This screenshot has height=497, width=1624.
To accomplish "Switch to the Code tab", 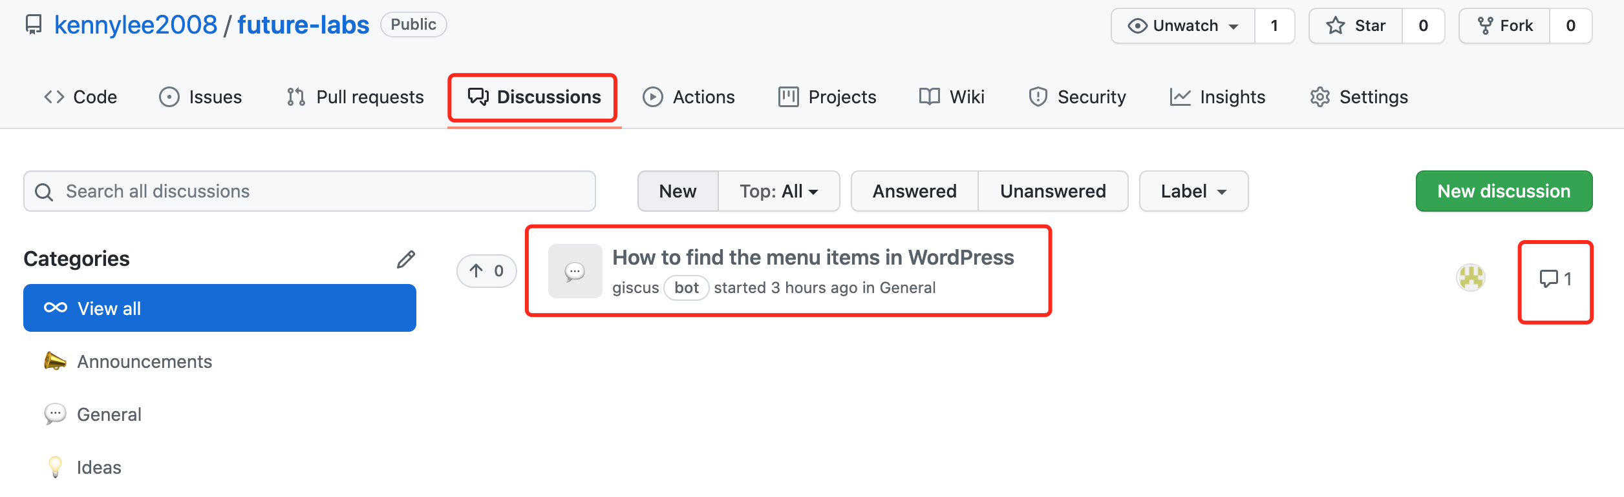I will [x=80, y=97].
